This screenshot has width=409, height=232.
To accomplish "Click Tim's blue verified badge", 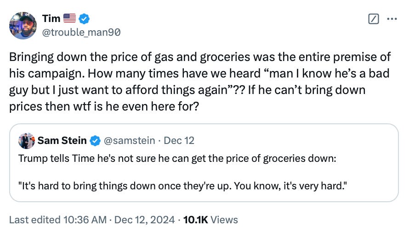I will coord(84,19).
